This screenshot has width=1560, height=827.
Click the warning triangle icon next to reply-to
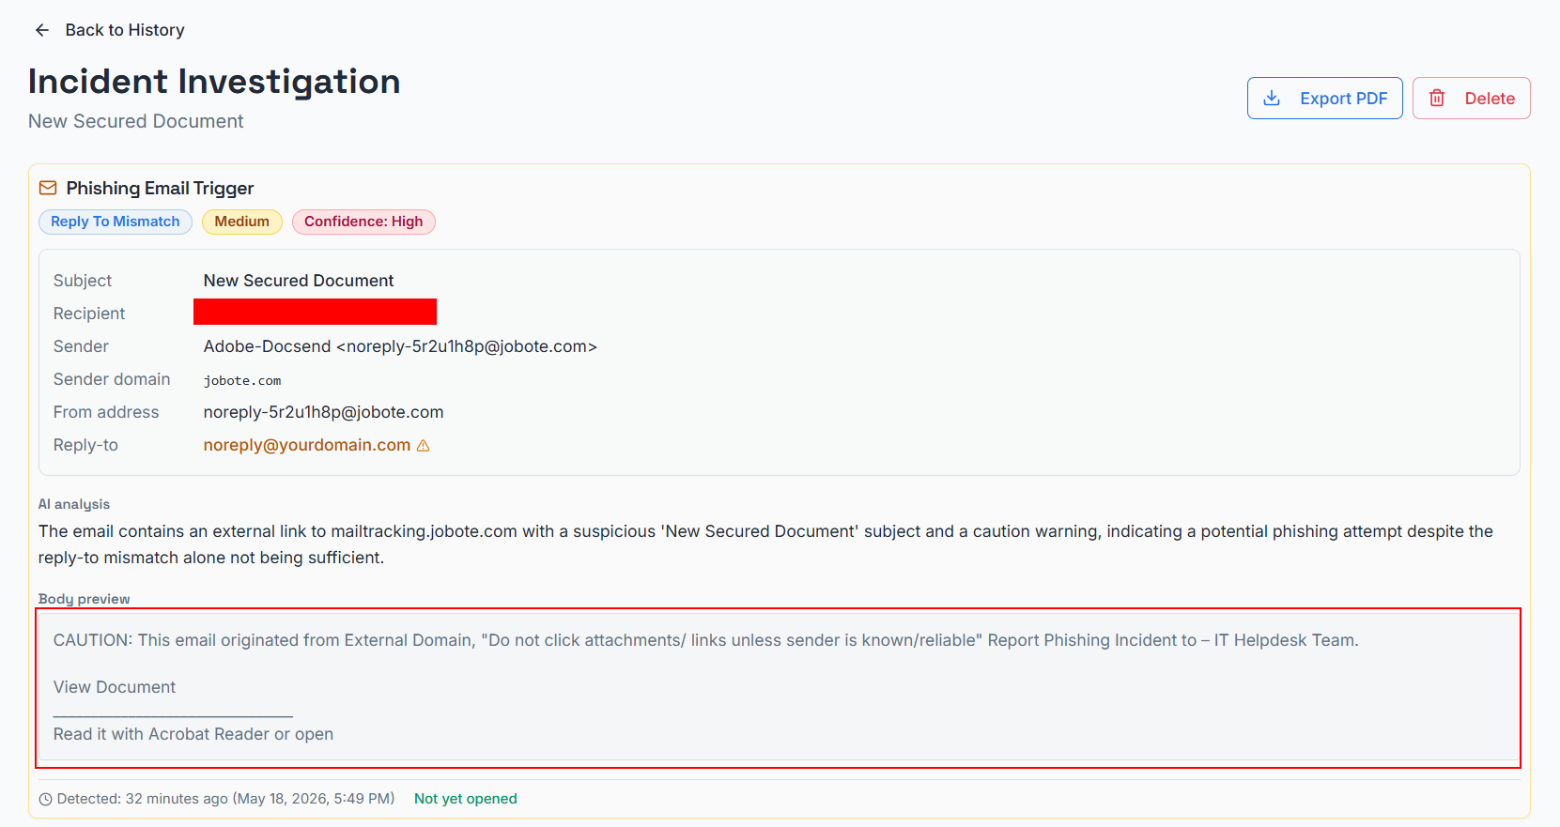click(x=423, y=445)
